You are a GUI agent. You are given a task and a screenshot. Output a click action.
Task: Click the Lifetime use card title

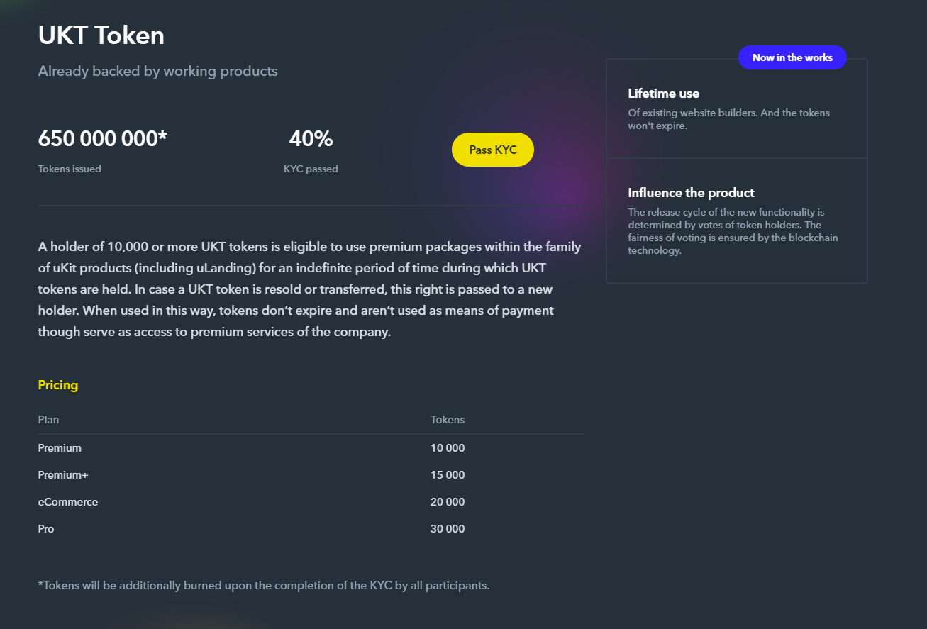[664, 94]
